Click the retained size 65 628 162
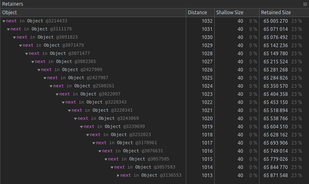The image size is (309, 184). tap(276, 135)
